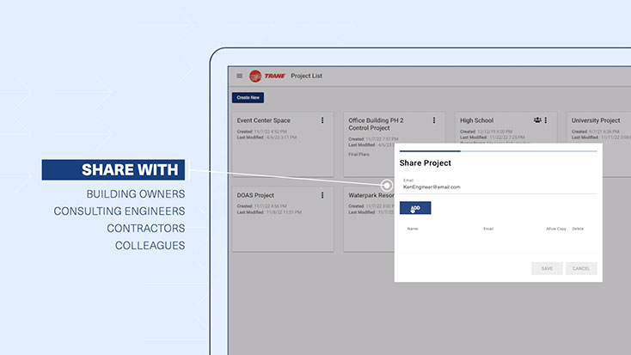The width and height of the screenshot is (631, 355).
Task: Cancel the Share Project dialog
Action: click(x=581, y=268)
